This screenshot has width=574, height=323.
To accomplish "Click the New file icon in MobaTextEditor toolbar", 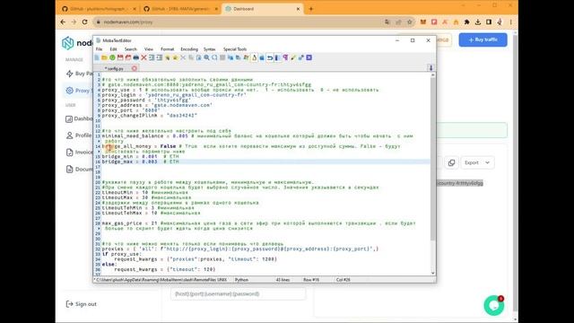I will point(97,57).
